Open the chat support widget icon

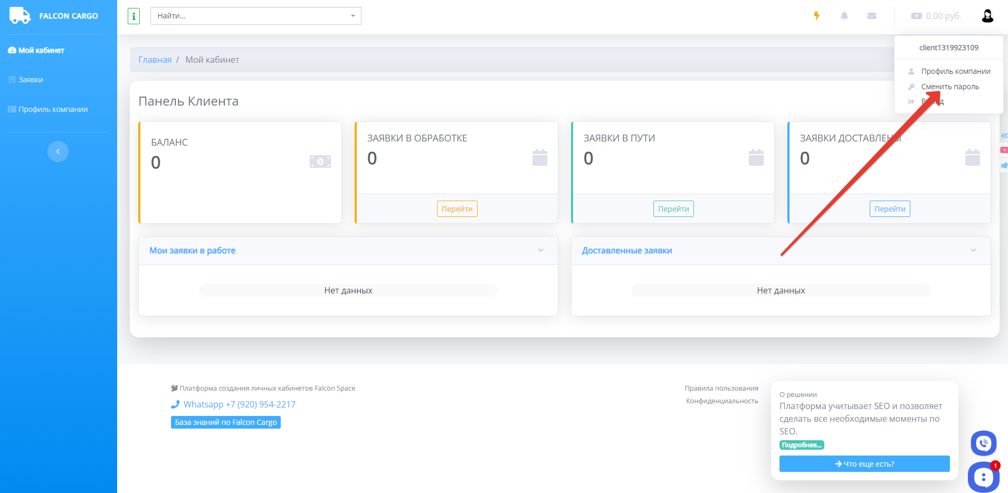pos(983,477)
